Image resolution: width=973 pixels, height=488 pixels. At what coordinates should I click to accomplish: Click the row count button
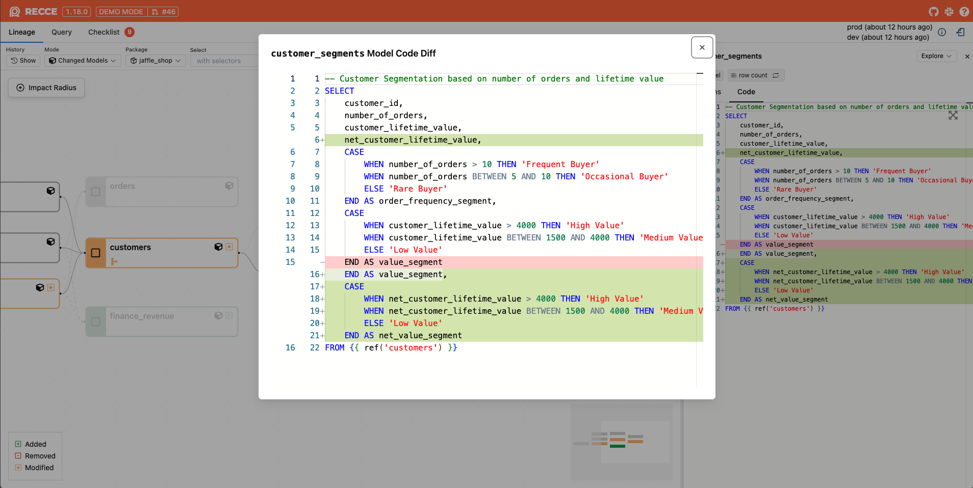tap(755, 75)
